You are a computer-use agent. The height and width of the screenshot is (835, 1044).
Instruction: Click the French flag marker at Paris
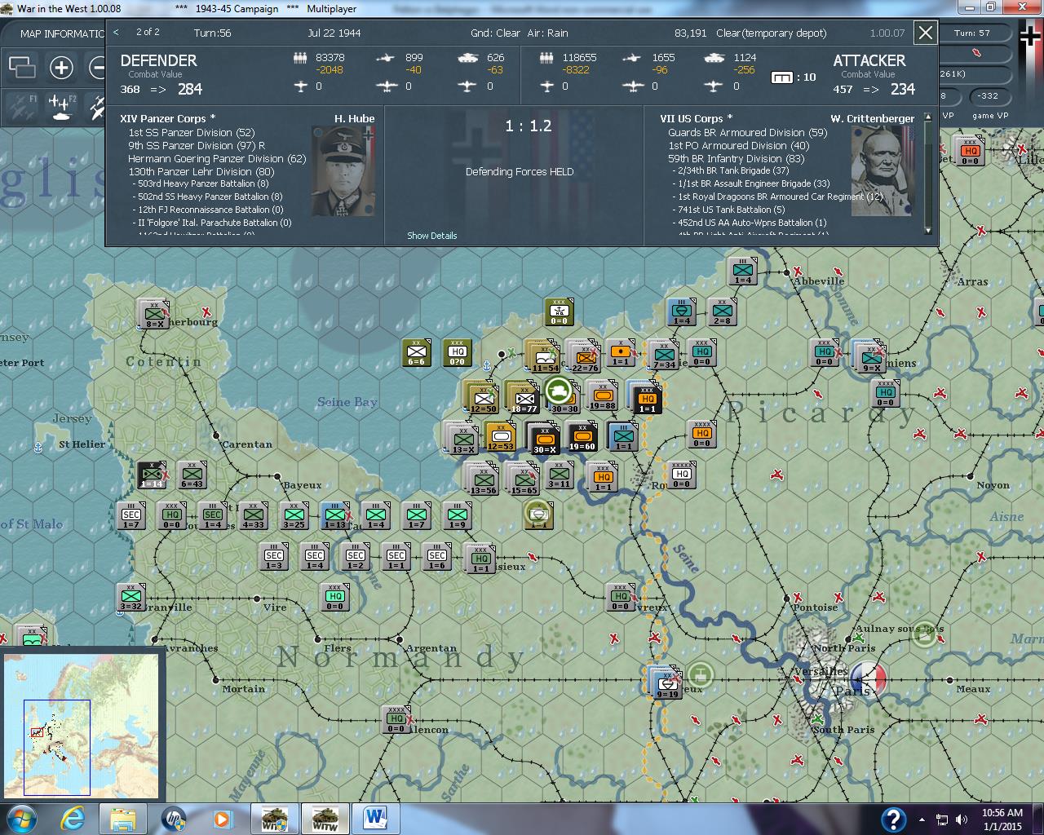867,678
